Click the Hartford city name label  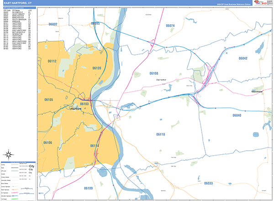click(77, 109)
